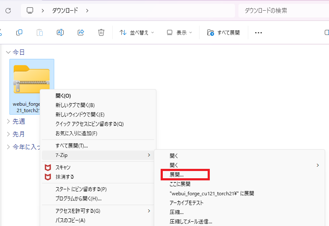The image size is (329, 226).
Task: Expand the 先週 group
Action: [x=9, y=121]
